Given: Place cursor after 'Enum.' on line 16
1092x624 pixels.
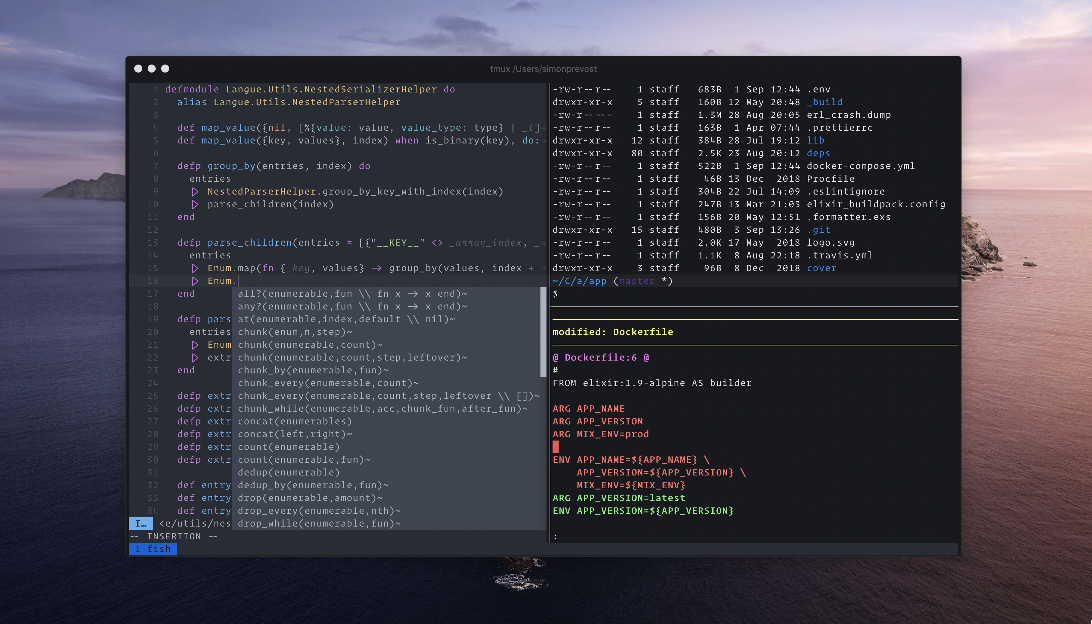Looking at the screenshot, I should [x=238, y=281].
